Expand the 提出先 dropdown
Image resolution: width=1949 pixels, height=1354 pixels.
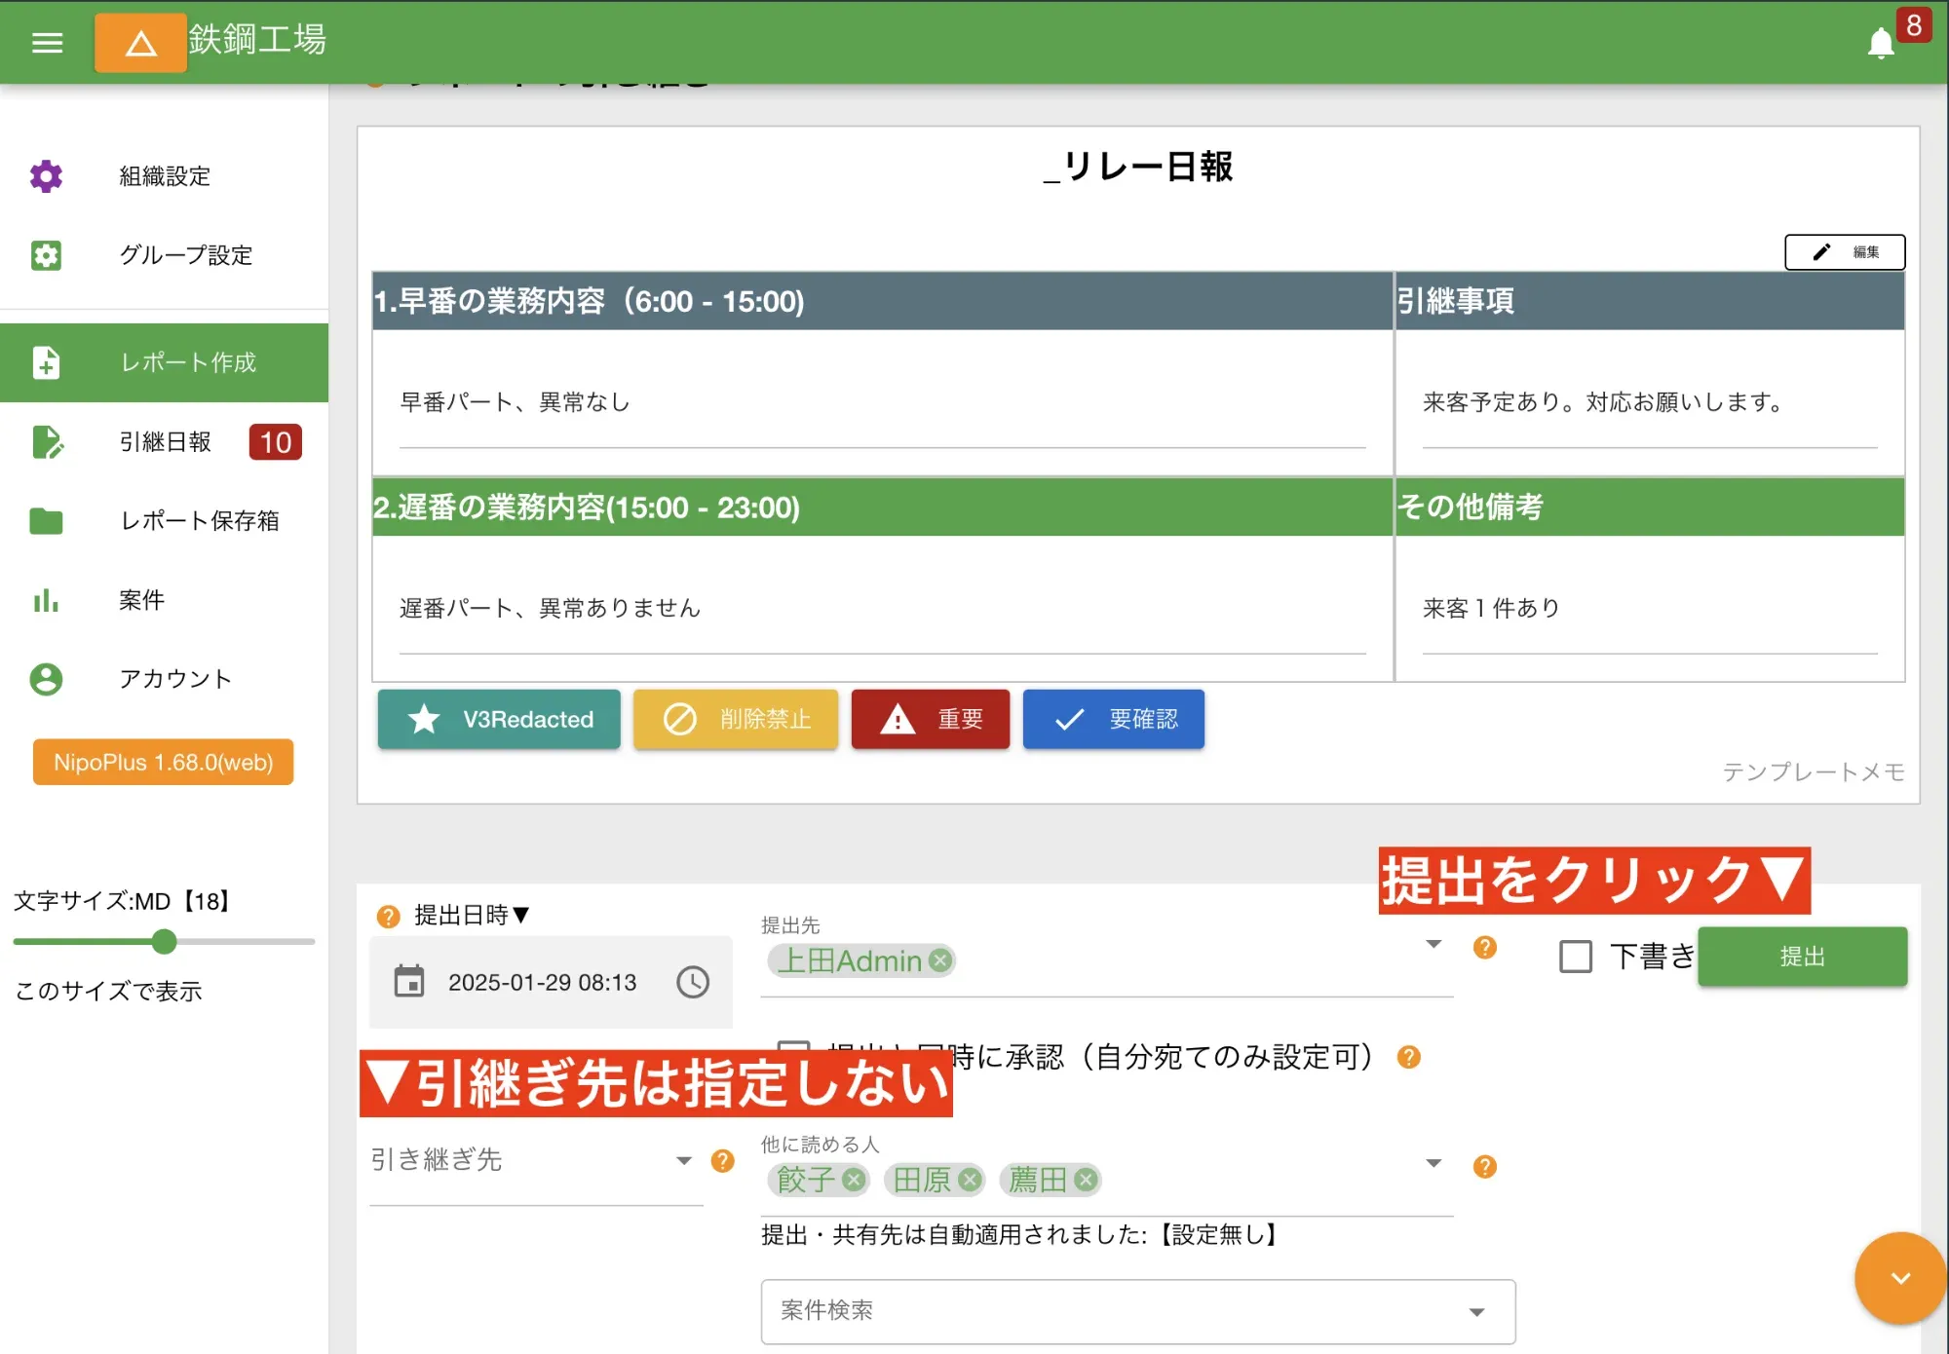click(x=1433, y=943)
